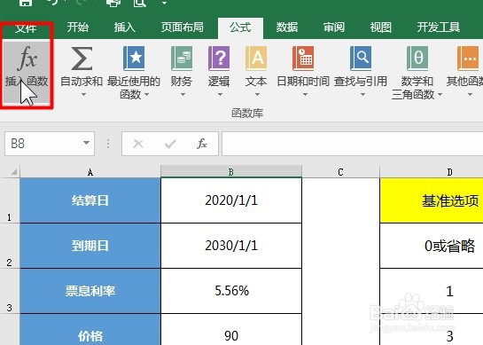Select row 1 header
Image resolution: width=483 pixels, height=345 pixels.
[x=10, y=200]
